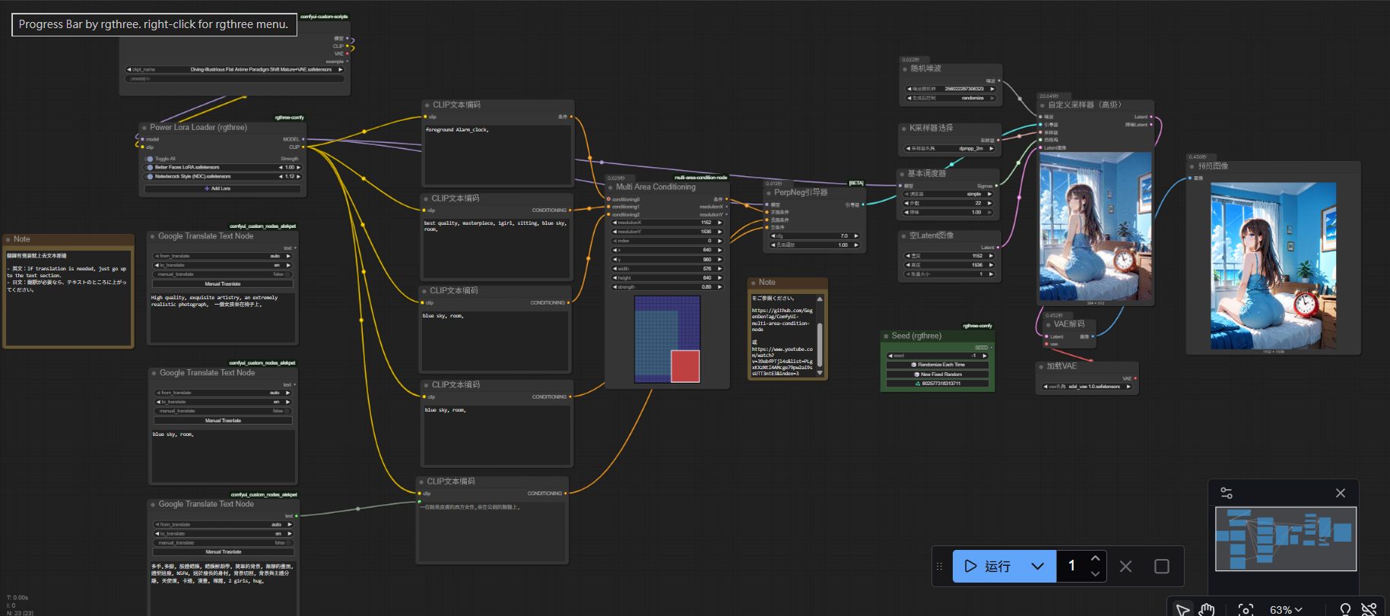The width and height of the screenshot is (1390, 616).
Task: Toggle the Natedecock Style LoRA switch
Action: click(x=150, y=176)
